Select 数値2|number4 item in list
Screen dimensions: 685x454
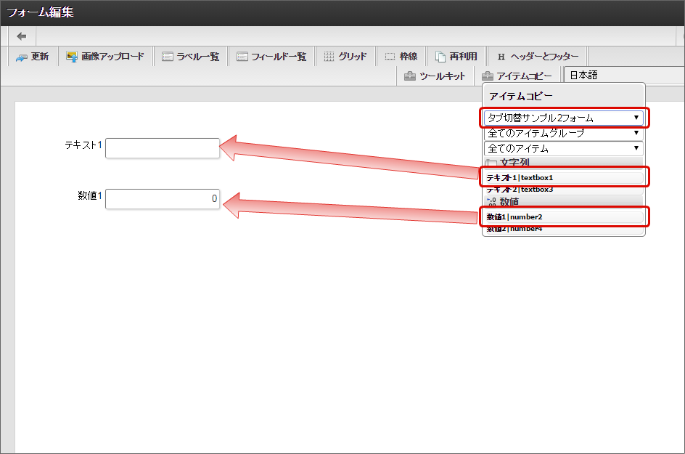(x=564, y=229)
